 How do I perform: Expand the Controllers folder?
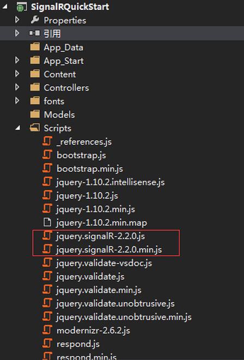click(17, 87)
